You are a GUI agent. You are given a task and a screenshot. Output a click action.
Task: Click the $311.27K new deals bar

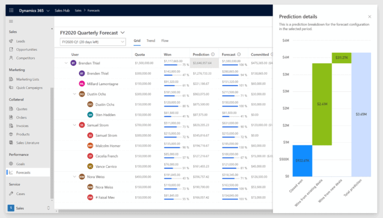coord(342,58)
